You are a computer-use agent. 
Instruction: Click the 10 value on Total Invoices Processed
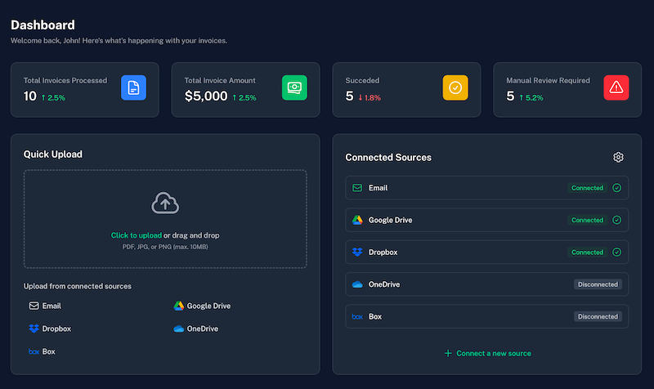tap(30, 96)
